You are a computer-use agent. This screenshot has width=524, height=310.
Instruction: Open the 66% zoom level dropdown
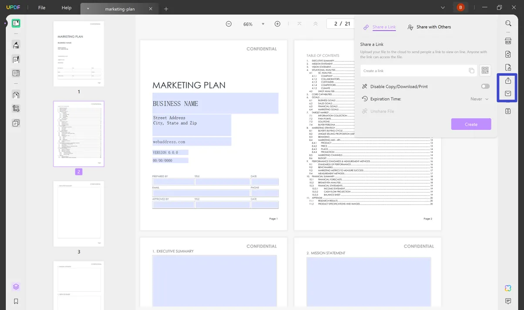[263, 24]
